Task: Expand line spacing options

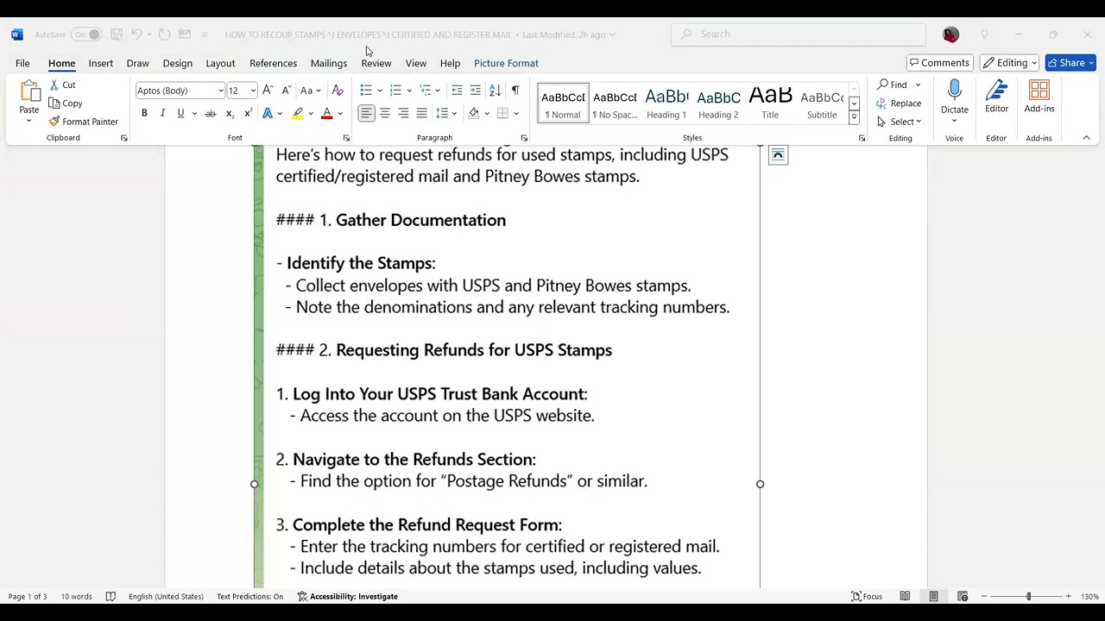Action: [454, 114]
